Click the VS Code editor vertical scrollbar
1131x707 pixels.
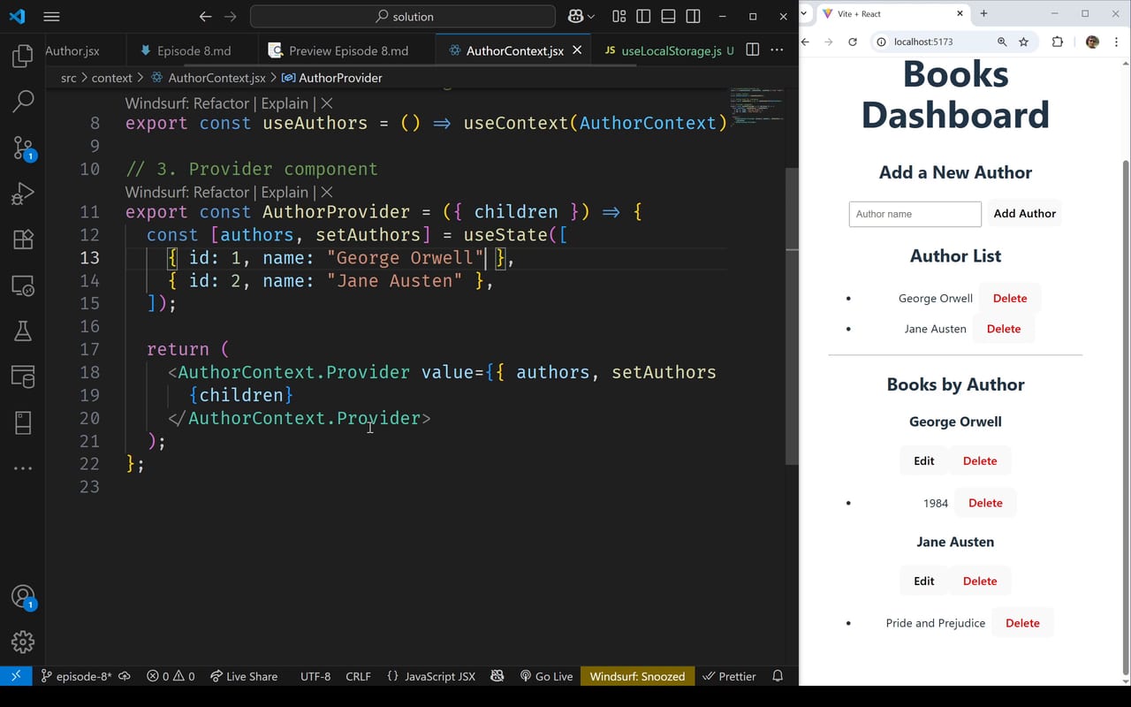792,315
